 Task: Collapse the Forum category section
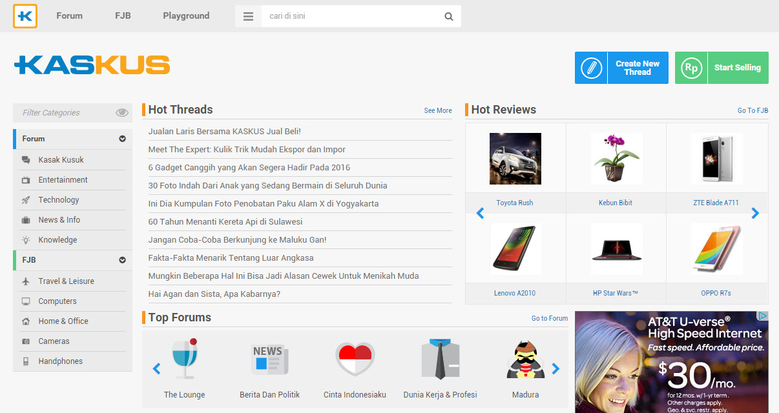pos(122,139)
